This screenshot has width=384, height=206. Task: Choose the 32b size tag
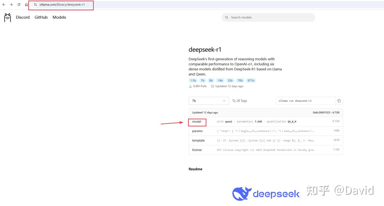click(x=230, y=80)
